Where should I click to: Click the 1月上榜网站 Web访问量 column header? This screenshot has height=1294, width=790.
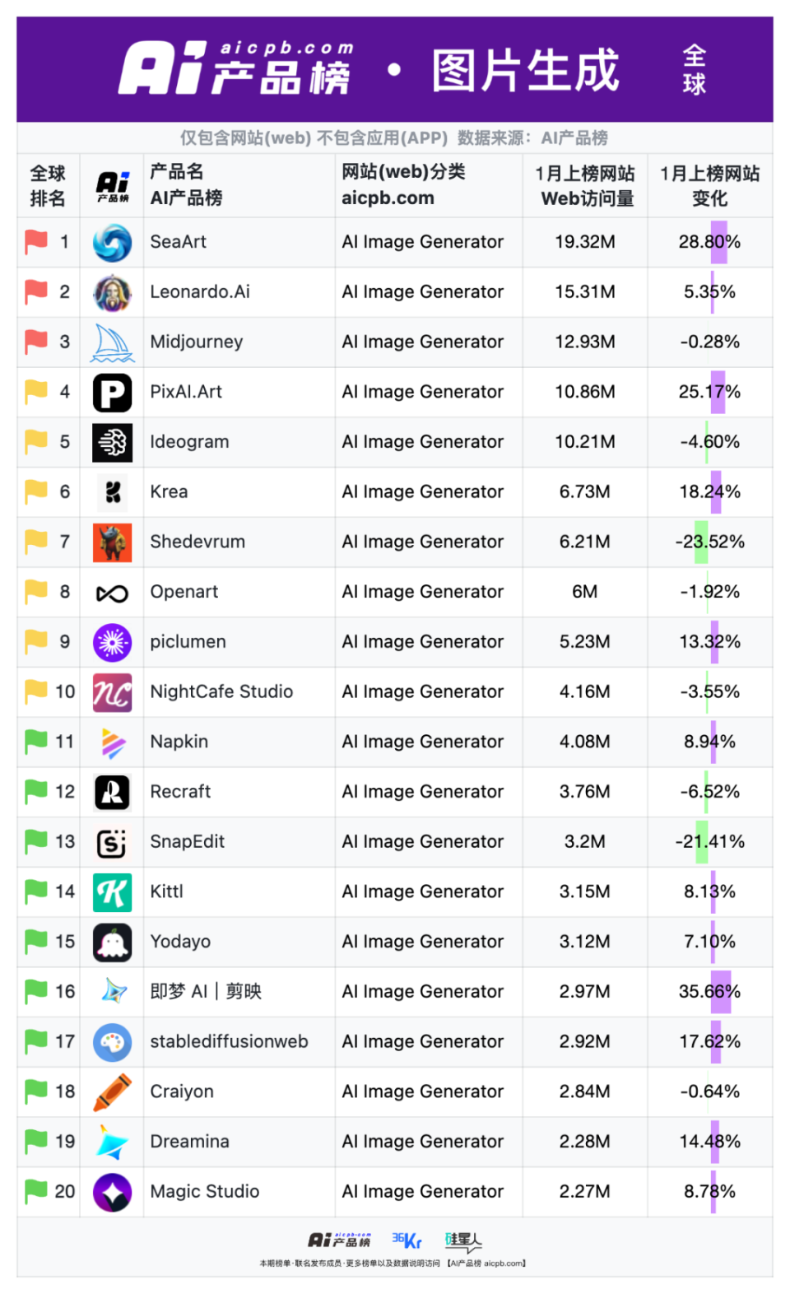(x=584, y=186)
